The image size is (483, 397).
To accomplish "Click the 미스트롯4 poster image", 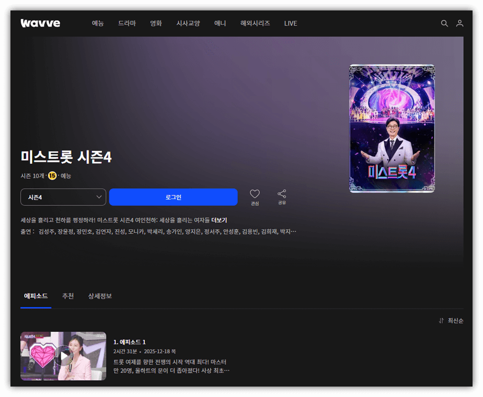I will tap(392, 129).
